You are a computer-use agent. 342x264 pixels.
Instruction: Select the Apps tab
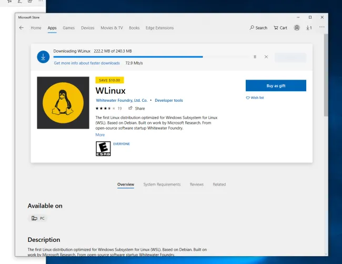[52, 28]
